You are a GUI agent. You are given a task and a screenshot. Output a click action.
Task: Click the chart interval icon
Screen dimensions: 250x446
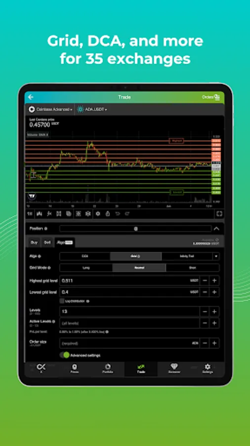tap(30, 214)
